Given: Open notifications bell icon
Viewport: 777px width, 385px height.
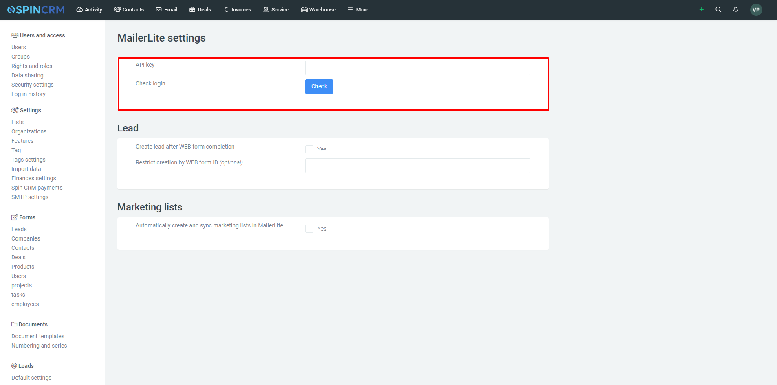Looking at the screenshot, I should click(735, 9).
